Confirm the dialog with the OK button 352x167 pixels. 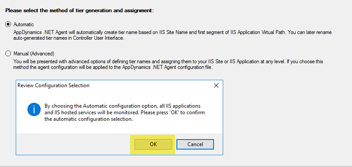coord(153,144)
